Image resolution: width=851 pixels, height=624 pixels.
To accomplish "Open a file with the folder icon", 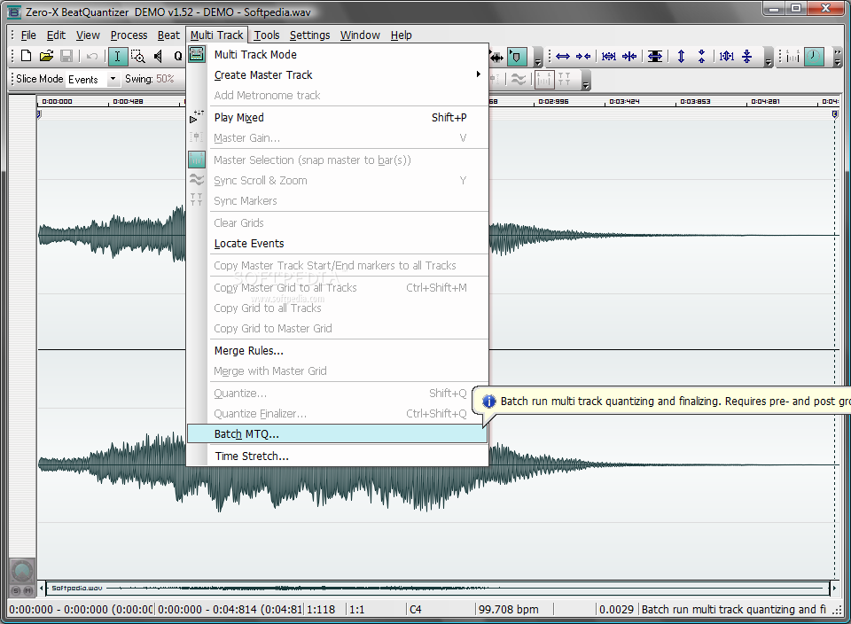I will pos(46,56).
